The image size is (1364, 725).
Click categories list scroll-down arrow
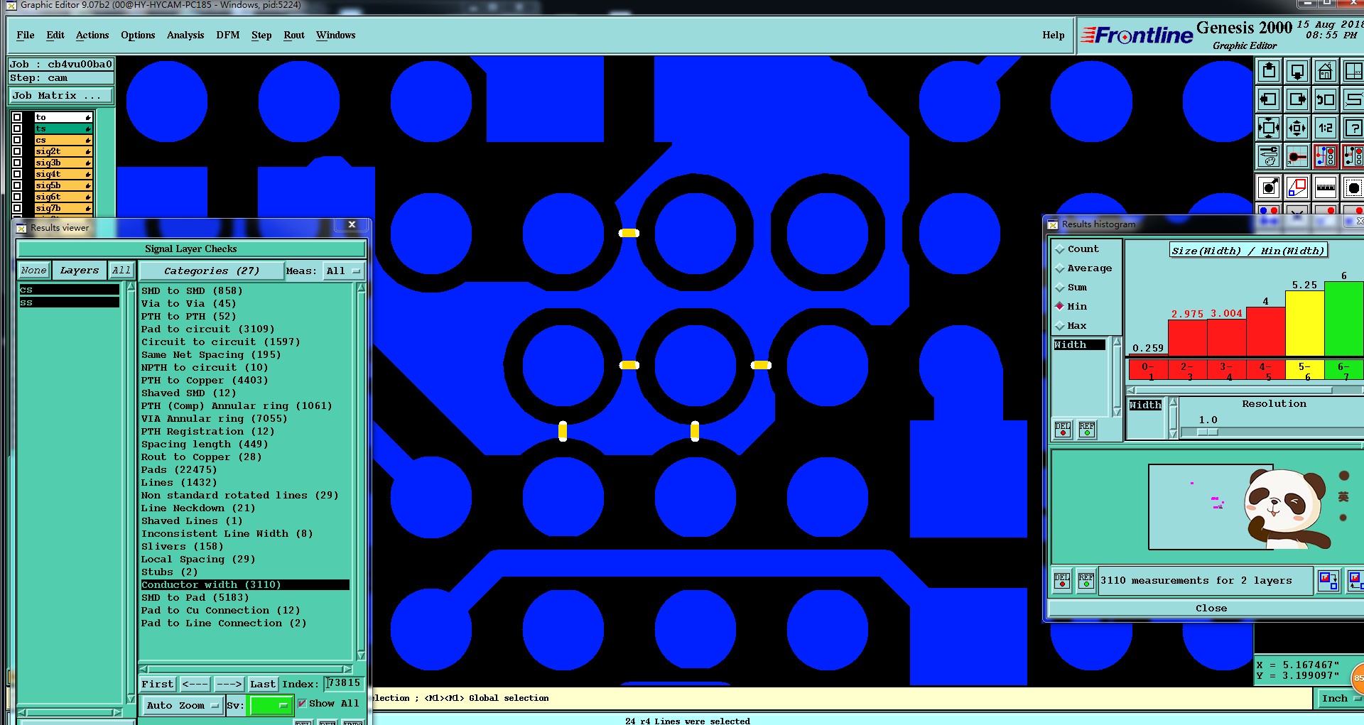pyautogui.click(x=361, y=655)
